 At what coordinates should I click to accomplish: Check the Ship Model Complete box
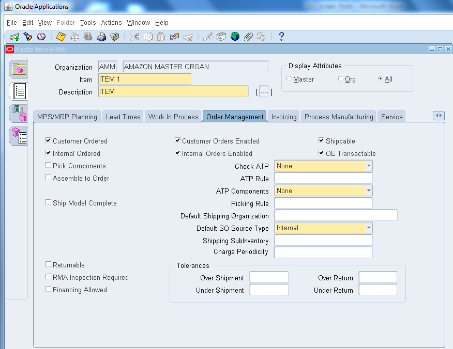click(x=48, y=202)
